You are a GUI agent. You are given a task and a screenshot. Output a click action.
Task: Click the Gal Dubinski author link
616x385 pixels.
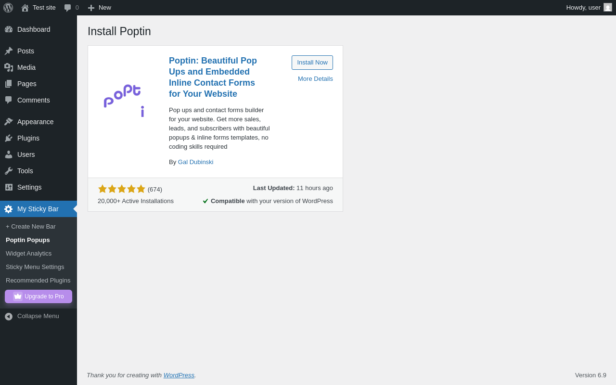(195, 162)
